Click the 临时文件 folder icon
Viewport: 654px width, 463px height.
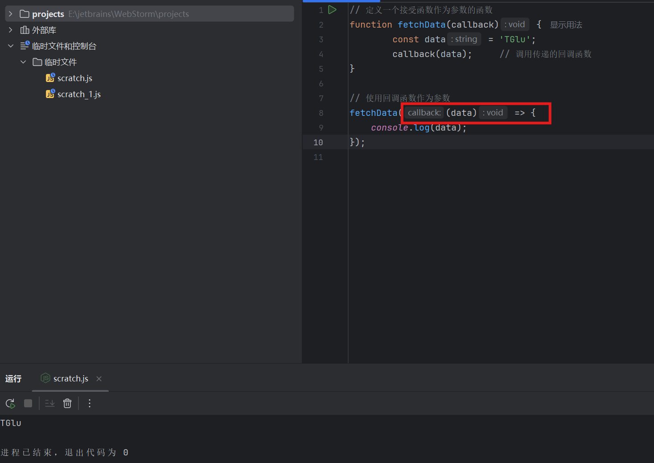pyautogui.click(x=37, y=62)
